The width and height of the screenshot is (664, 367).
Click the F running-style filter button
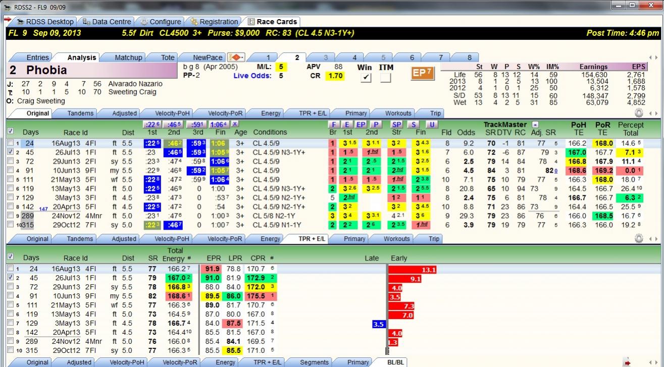click(x=333, y=124)
